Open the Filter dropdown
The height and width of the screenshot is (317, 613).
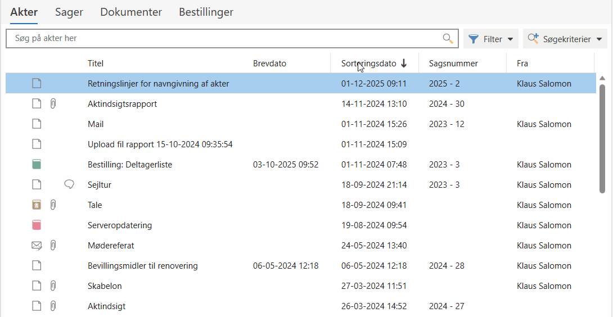(x=490, y=39)
